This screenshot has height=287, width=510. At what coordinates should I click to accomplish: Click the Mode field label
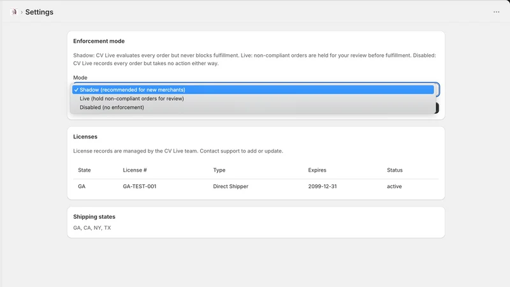tap(80, 78)
